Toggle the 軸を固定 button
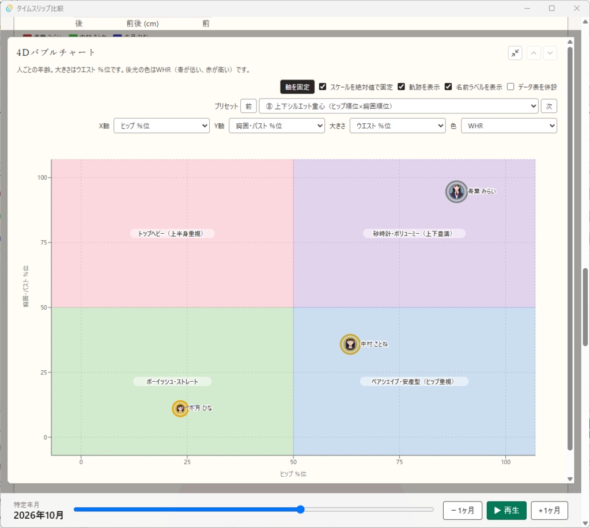The image size is (590, 528). (x=297, y=87)
